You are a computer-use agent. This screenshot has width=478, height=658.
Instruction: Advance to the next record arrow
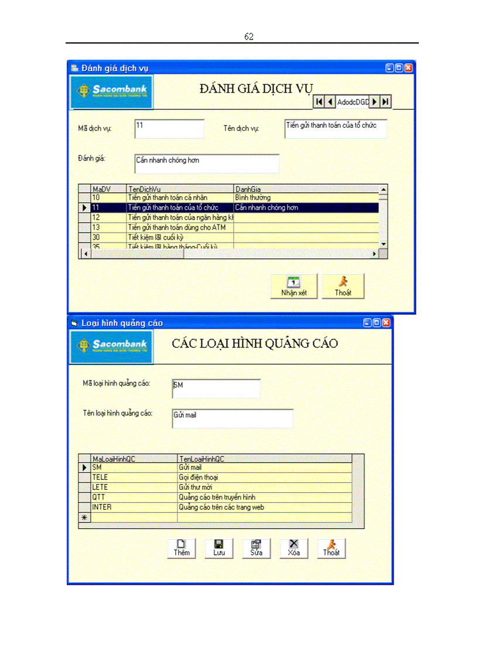coord(375,101)
